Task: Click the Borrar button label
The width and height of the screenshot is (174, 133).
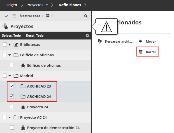Action: click(151, 52)
